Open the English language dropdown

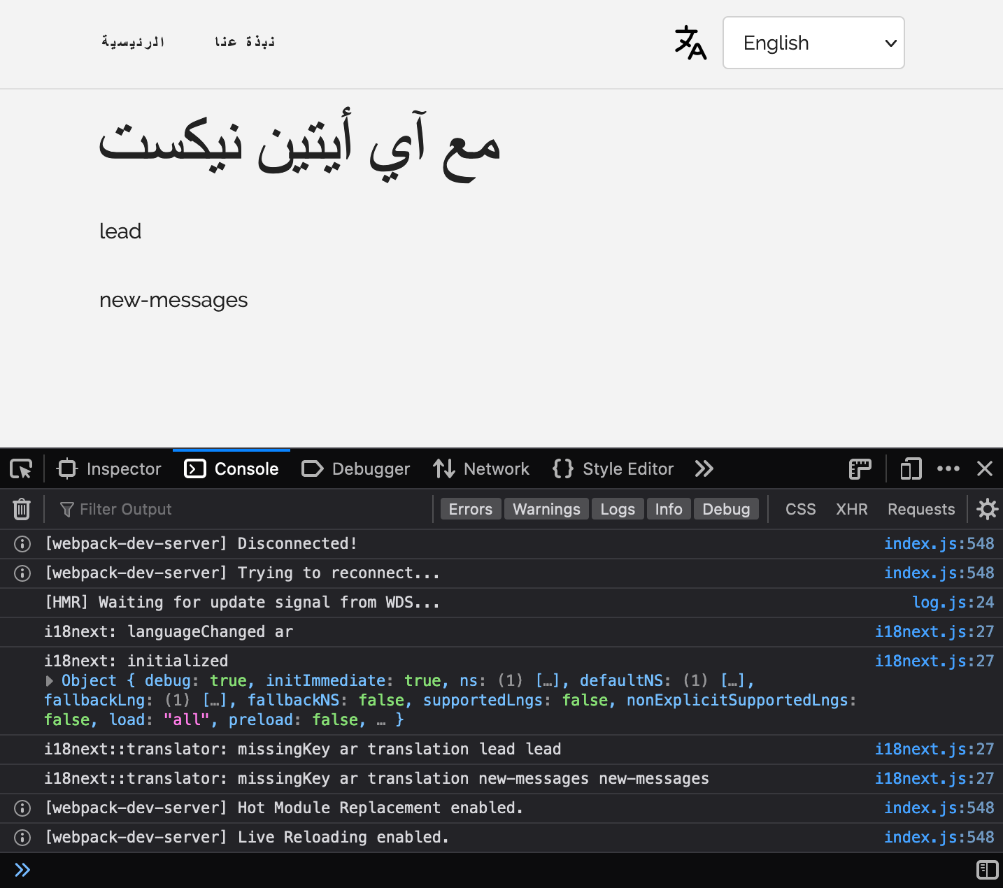(813, 43)
